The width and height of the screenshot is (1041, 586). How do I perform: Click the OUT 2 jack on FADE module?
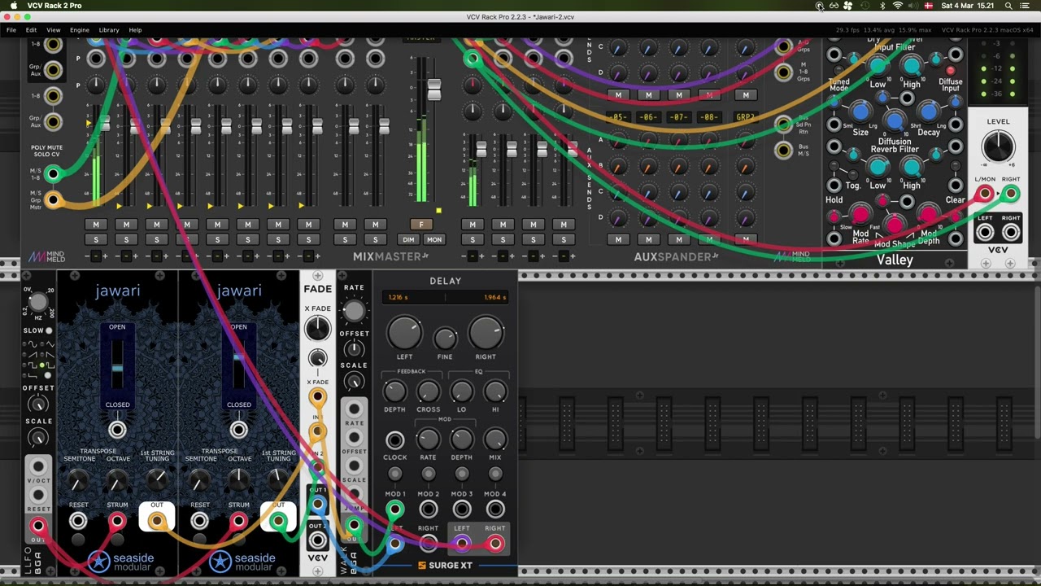(x=317, y=540)
